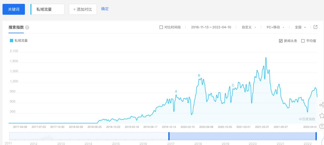Check the 平均值 checkbox
The height and width of the screenshot is (145, 324).
(x=303, y=41)
